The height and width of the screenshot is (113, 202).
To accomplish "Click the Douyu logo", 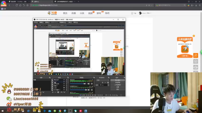I will tap(52, 13).
